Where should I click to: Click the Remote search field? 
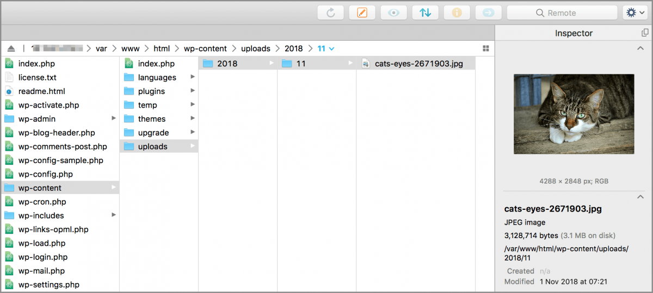click(563, 13)
